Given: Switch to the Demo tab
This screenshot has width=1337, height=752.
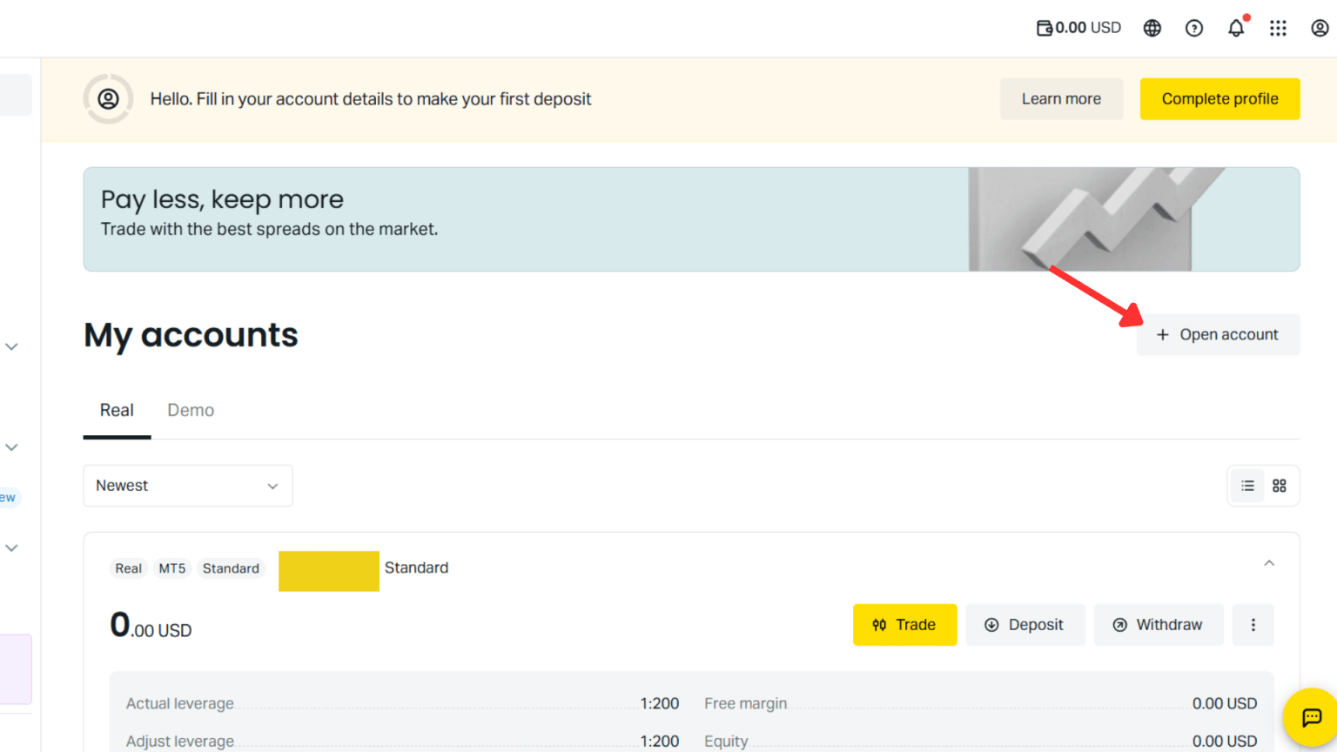Looking at the screenshot, I should tap(191, 410).
